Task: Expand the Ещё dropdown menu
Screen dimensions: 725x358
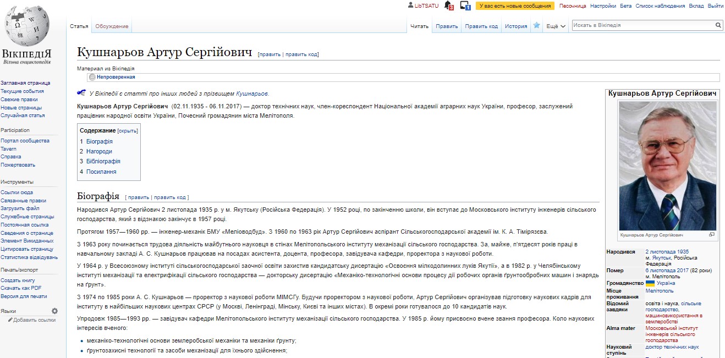Action: tap(556, 26)
